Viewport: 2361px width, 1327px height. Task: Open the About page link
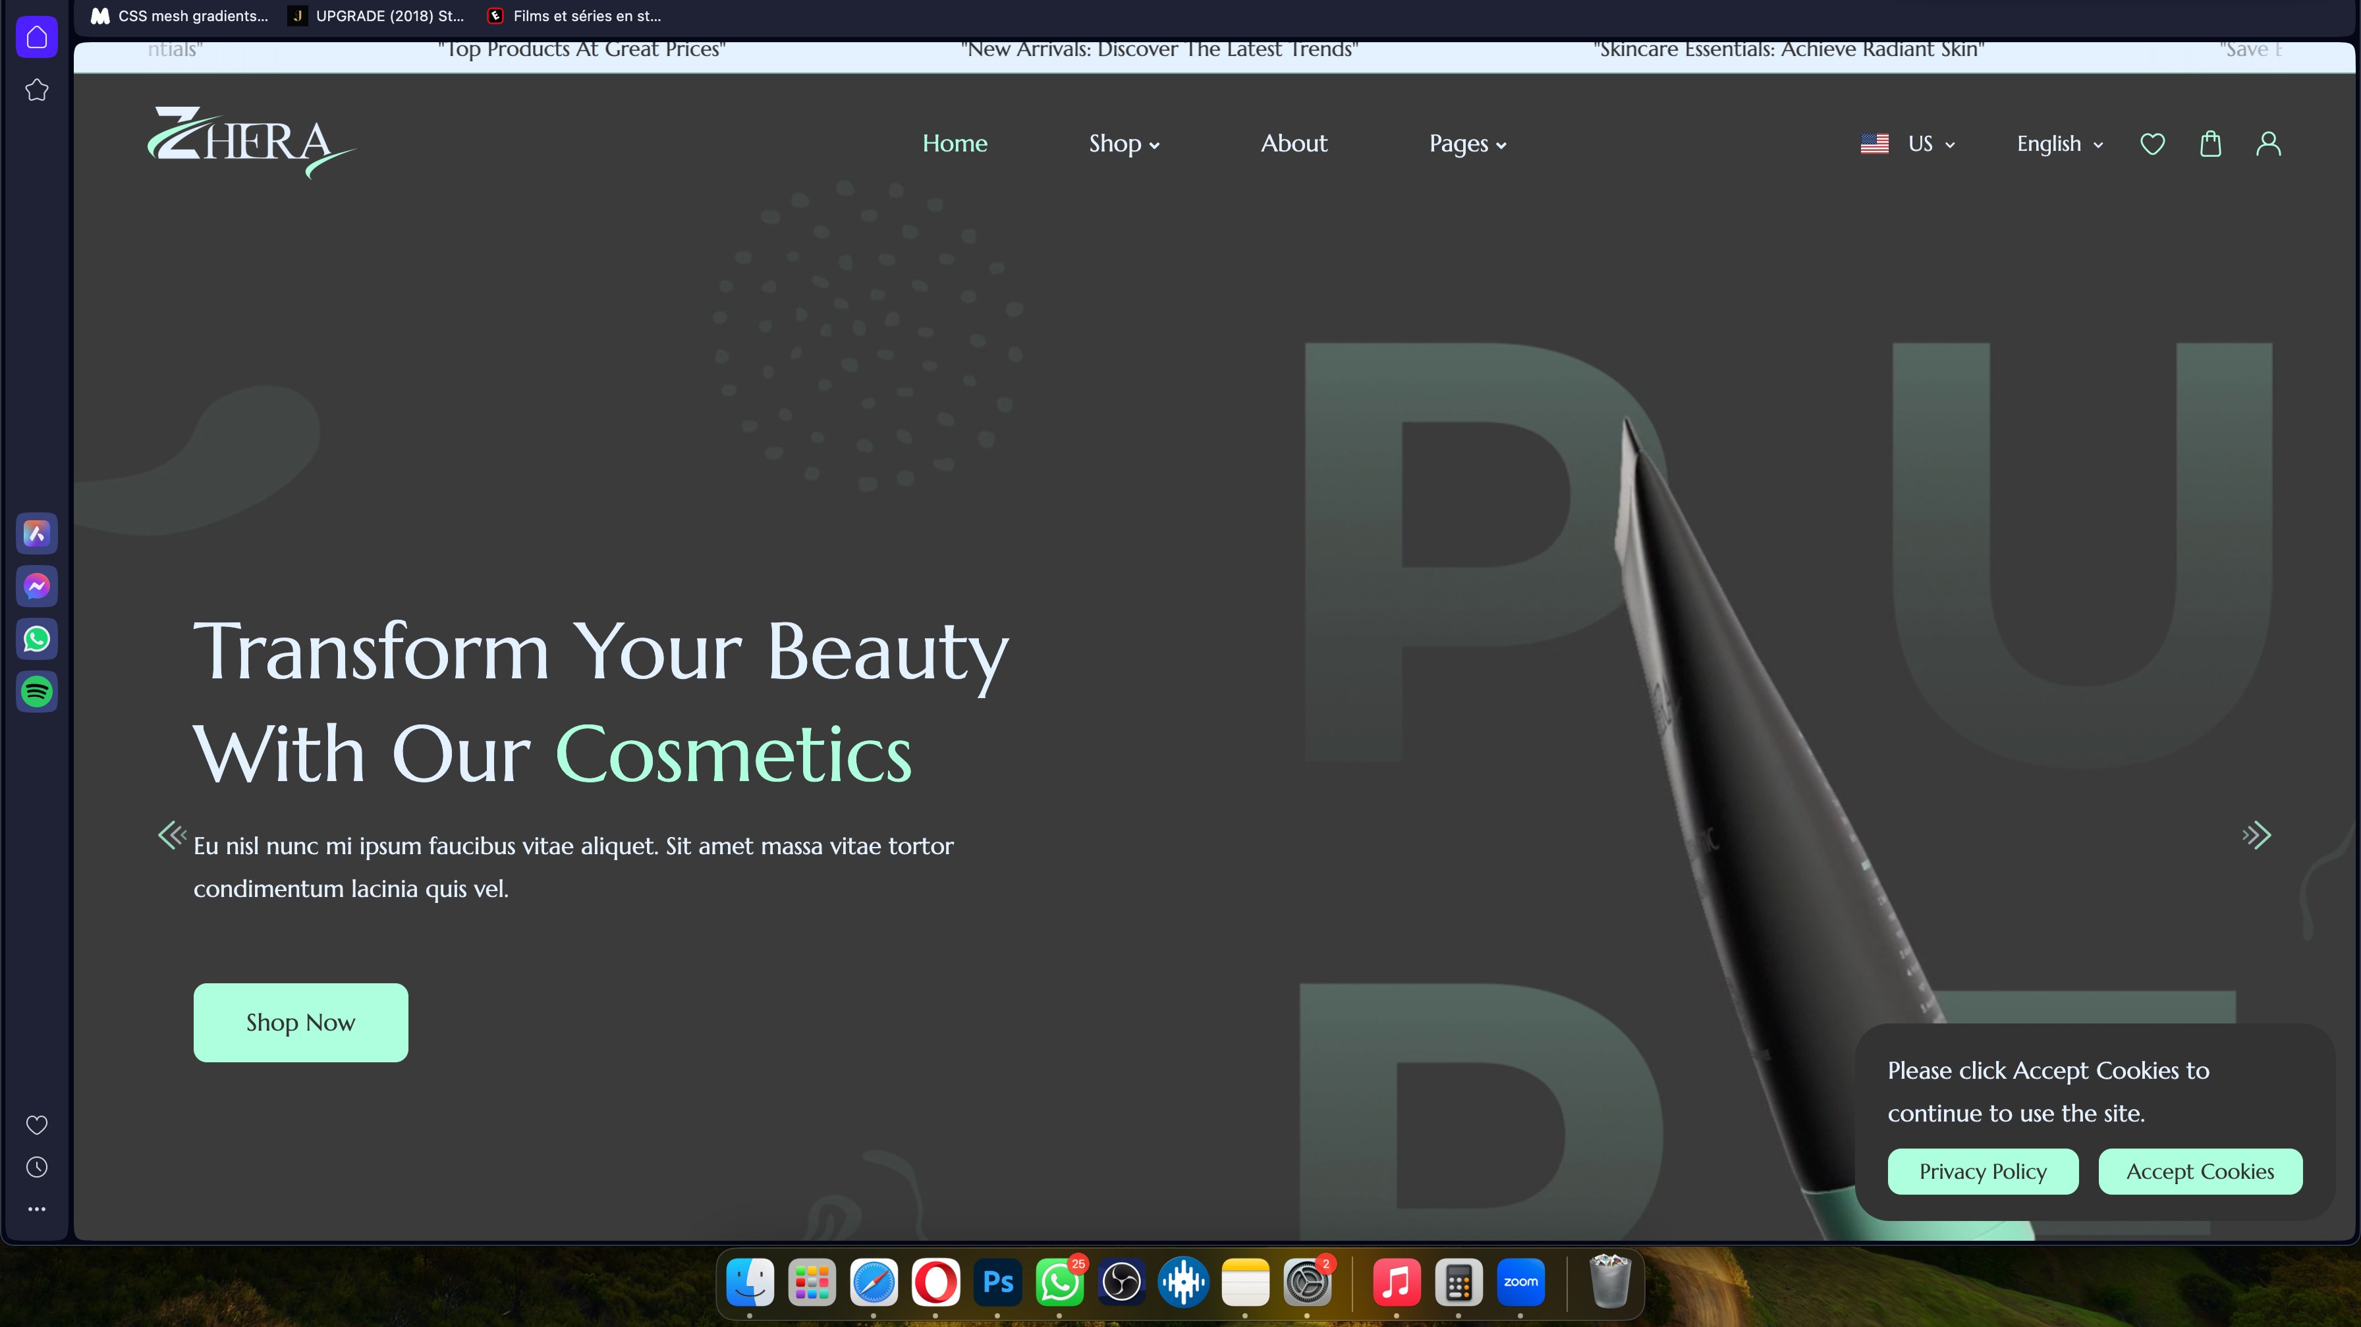point(1293,143)
